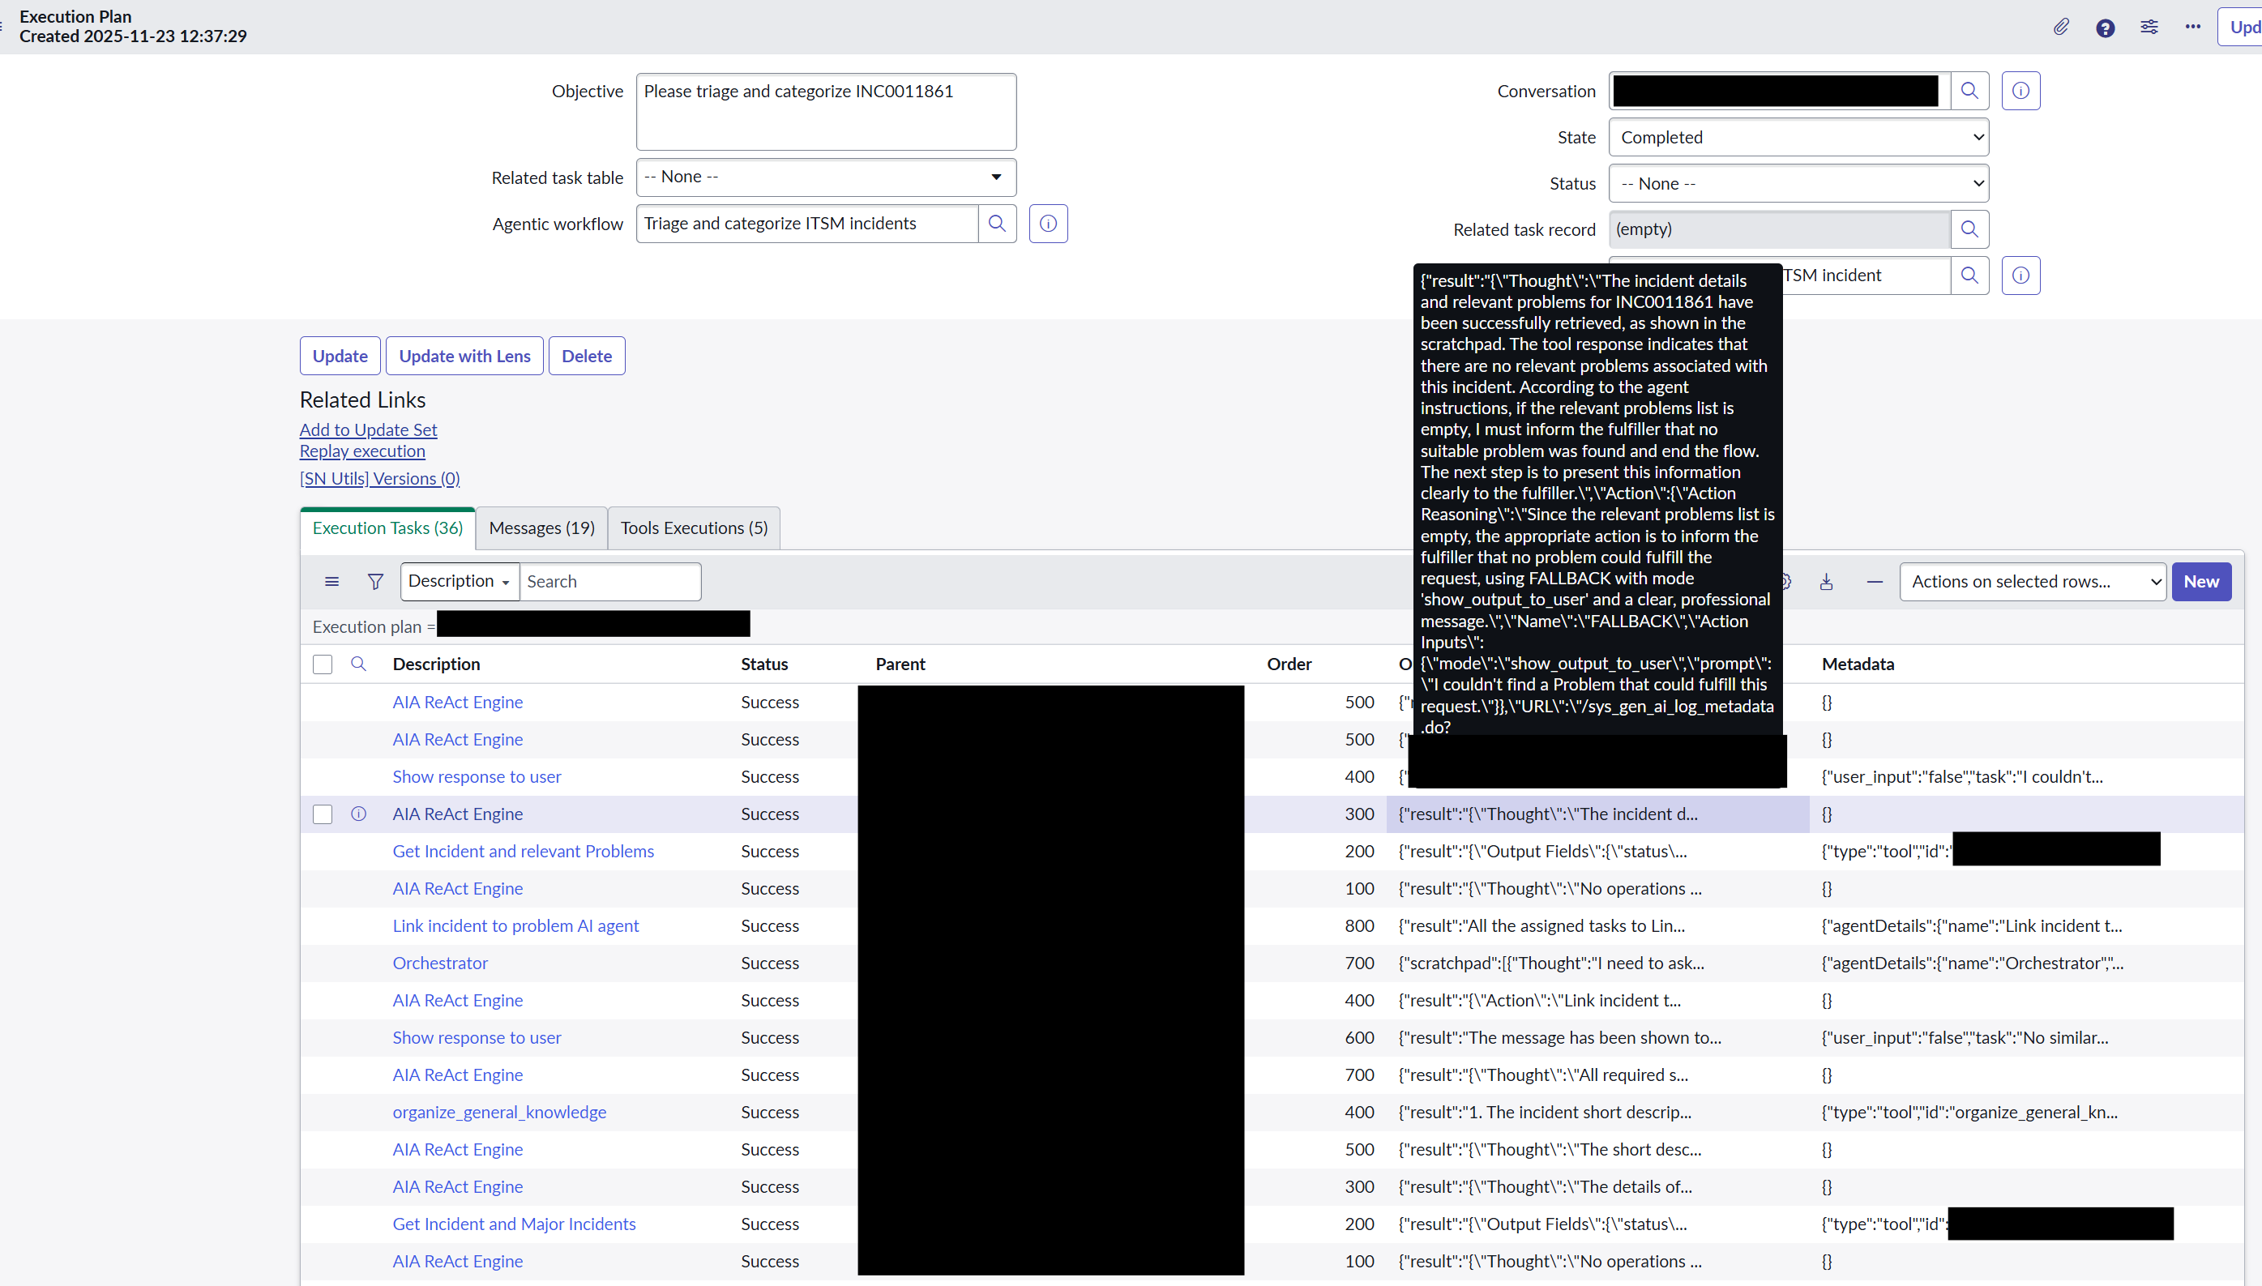The width and height of the screenshot is (2262, 1286).
Task: Check the highlighted AIA ReAct Engine row checkbox
Action: [x=323, y=814]
